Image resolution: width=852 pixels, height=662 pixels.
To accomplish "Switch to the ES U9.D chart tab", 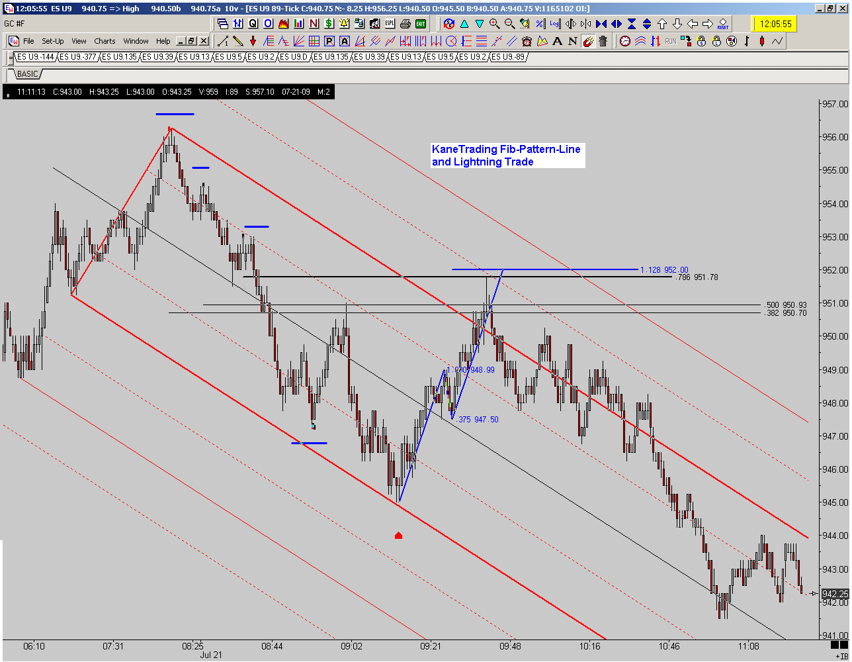I will coord(294,57).
